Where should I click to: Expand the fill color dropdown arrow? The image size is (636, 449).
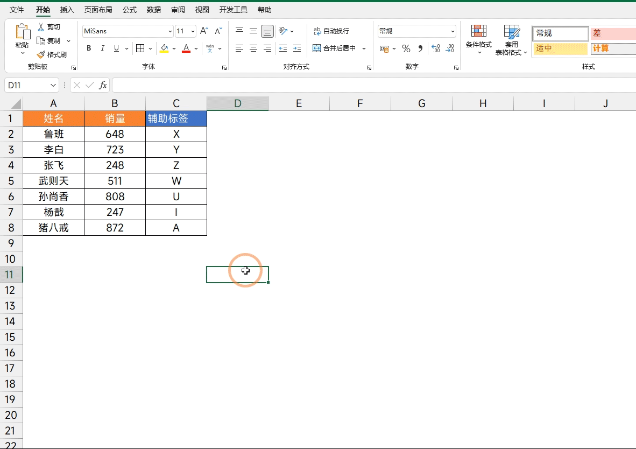(174, 48)
